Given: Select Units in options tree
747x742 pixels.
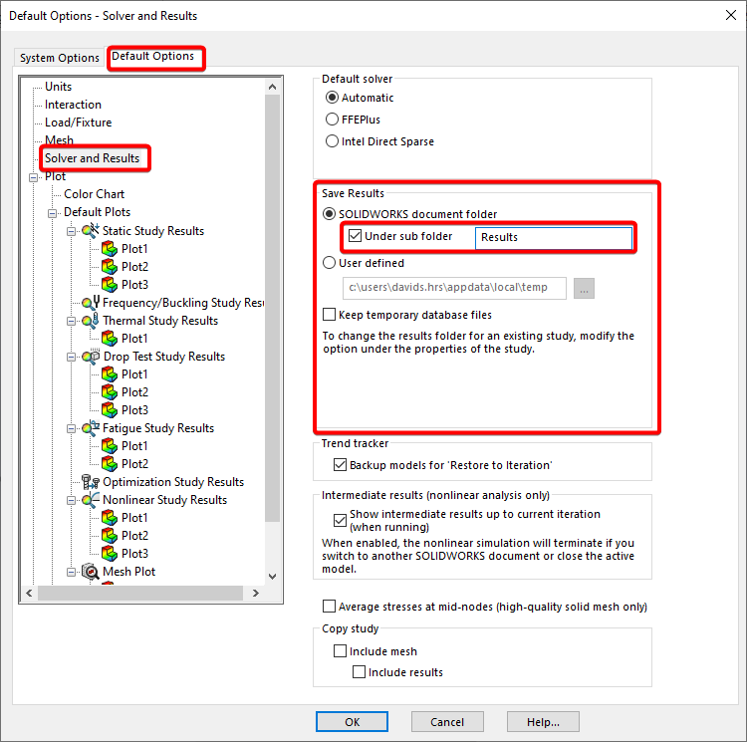Looking at the screenshot, I should [58, 87].
